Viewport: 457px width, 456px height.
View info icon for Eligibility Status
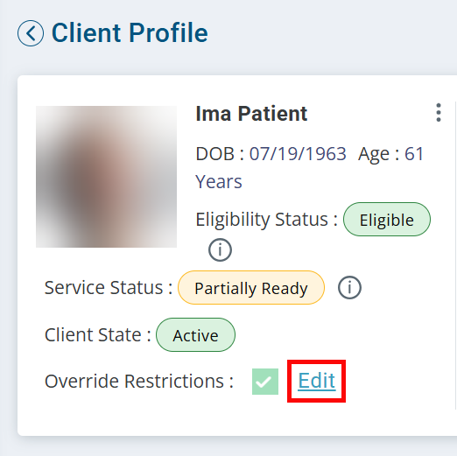[x=220, y=250]
